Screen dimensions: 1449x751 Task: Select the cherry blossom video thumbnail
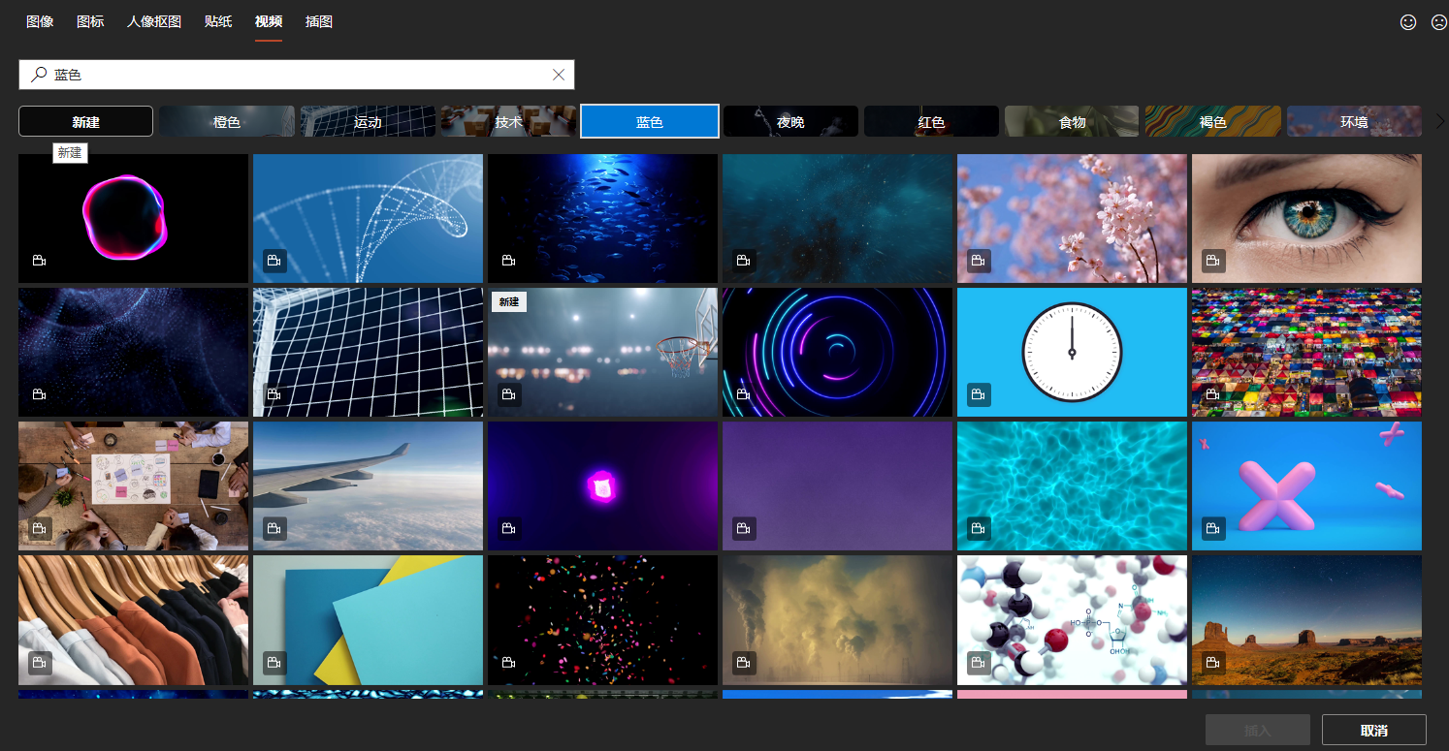(1072, 218)
